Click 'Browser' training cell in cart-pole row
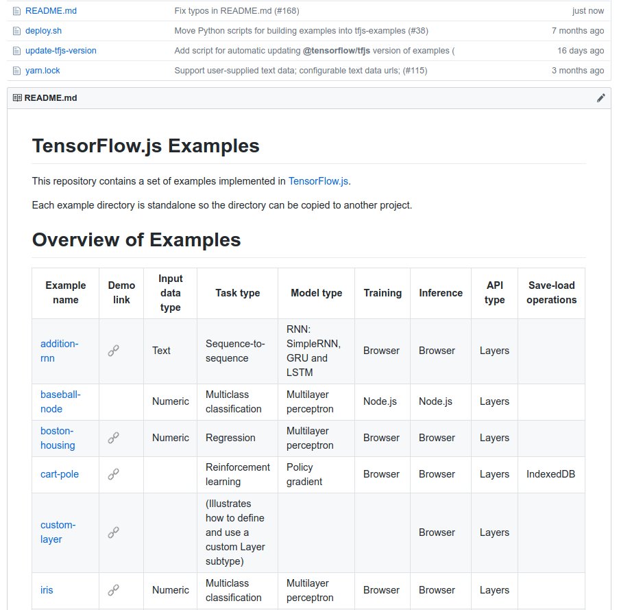 (381, 474)
